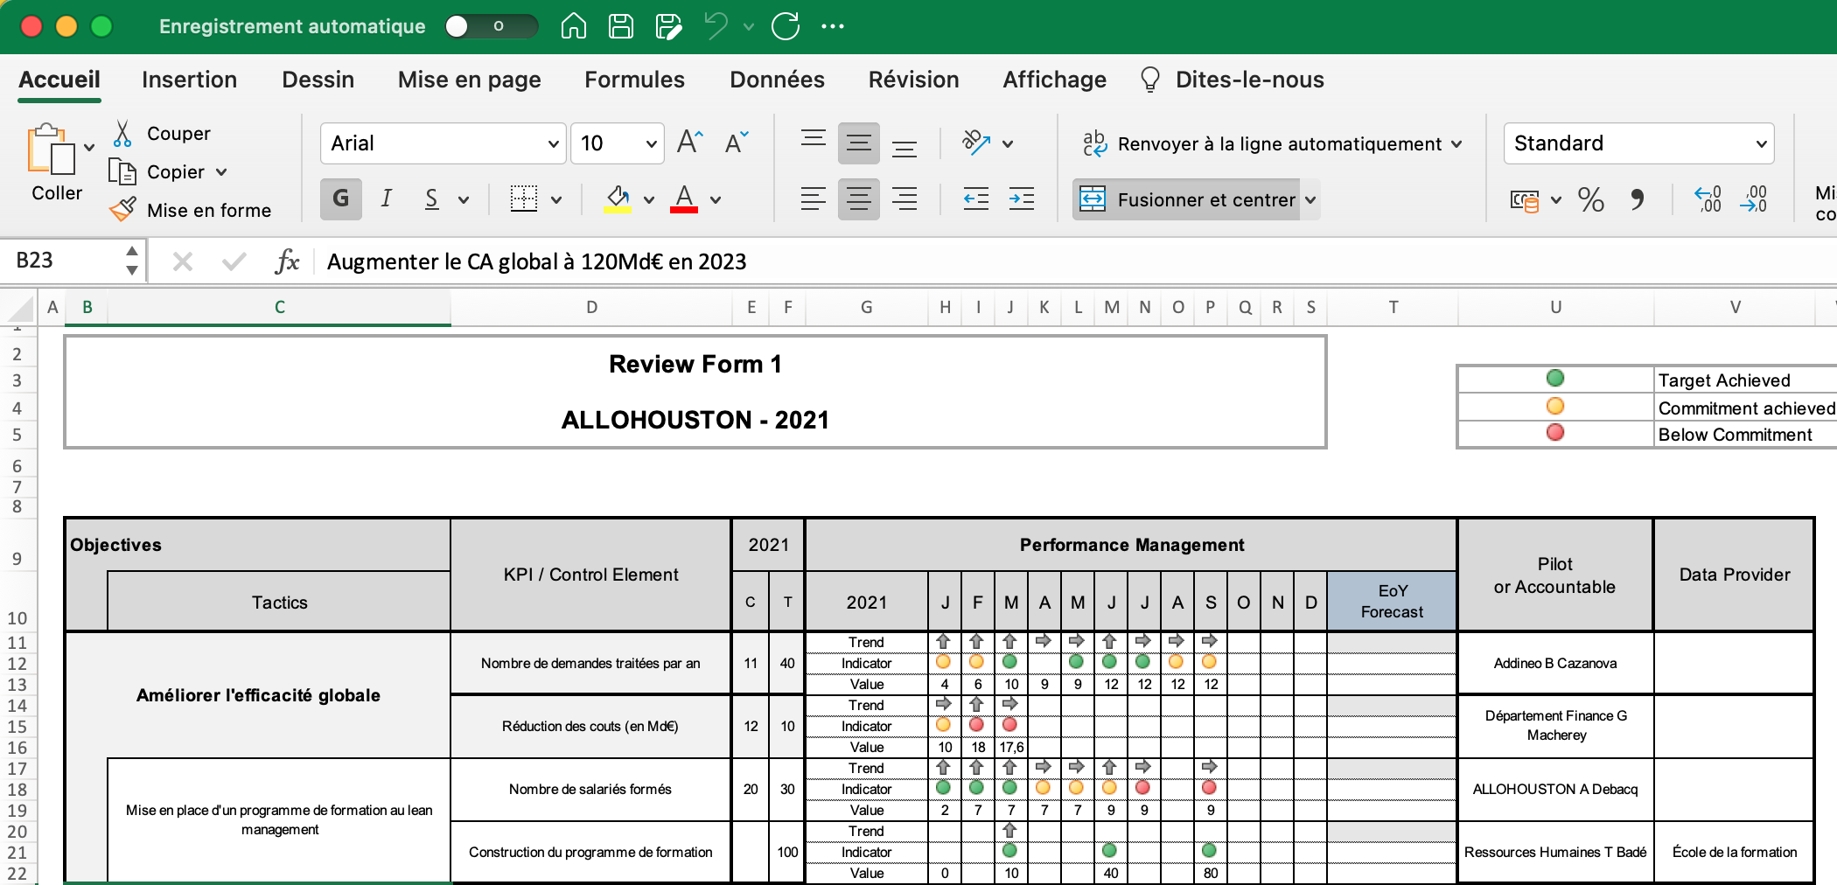Toggle bold with the G button
1837x885 pixels.
pyautogui.click(x=340, y=199)
